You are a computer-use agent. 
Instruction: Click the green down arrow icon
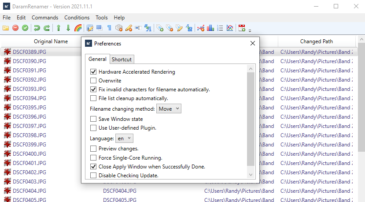[68, 28]
